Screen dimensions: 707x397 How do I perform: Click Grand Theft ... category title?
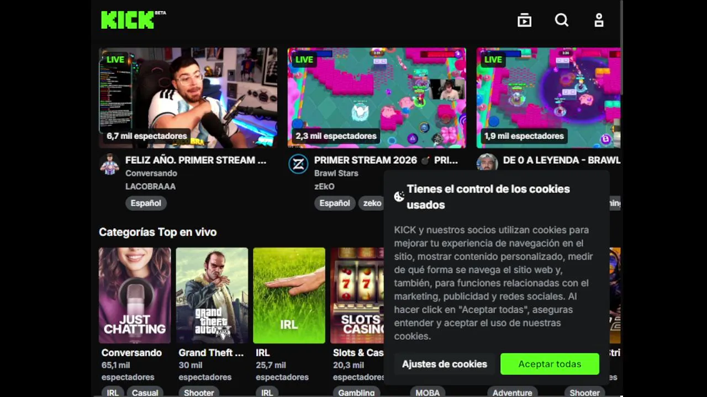pos(211,353)
